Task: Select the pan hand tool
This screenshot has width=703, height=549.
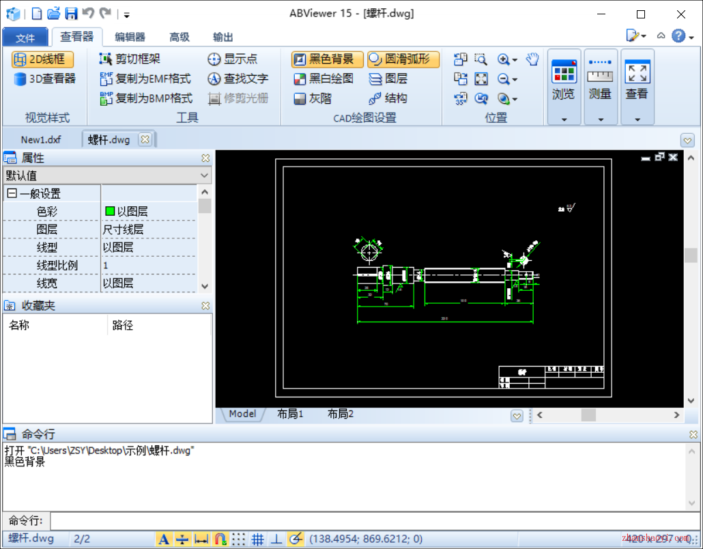Action: coord(532,59)
